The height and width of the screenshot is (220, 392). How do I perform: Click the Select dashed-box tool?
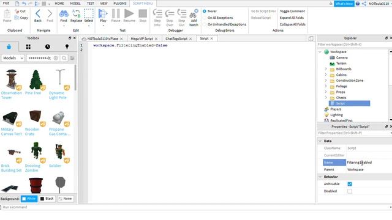tap(88, 13)
